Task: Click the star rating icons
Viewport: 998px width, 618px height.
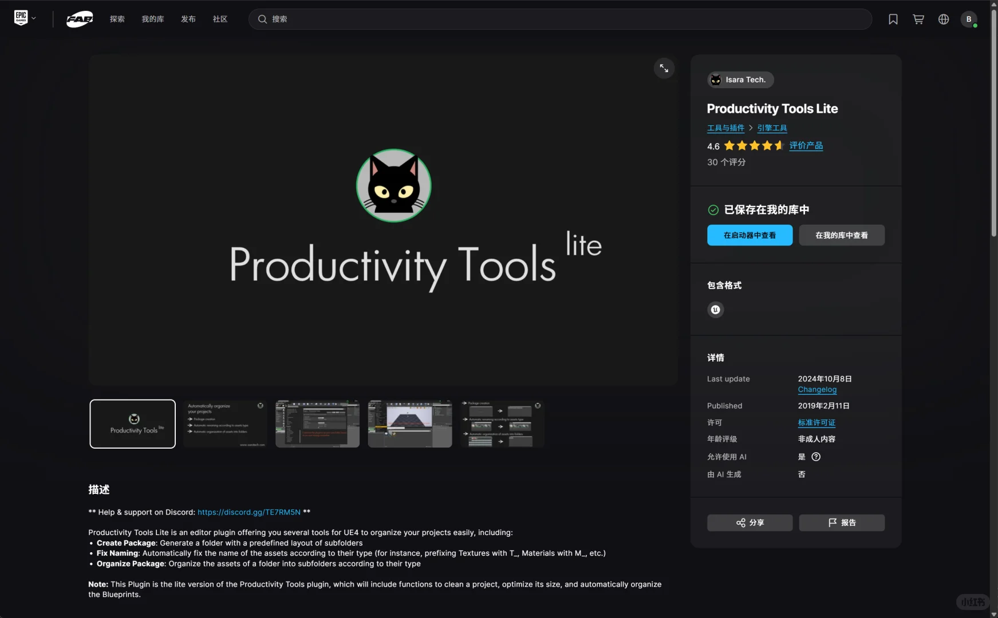Action: point(754,146)
